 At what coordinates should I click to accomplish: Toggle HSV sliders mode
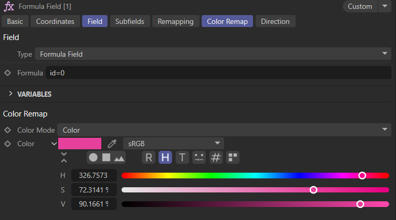165,157
